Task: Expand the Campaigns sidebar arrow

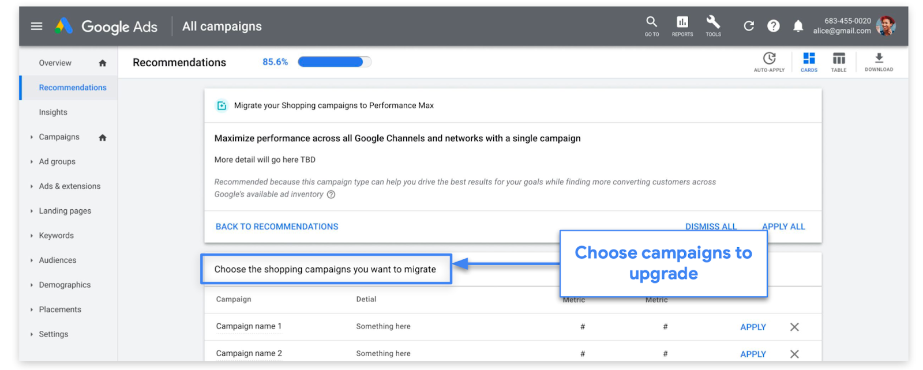Action: (31, 137)
